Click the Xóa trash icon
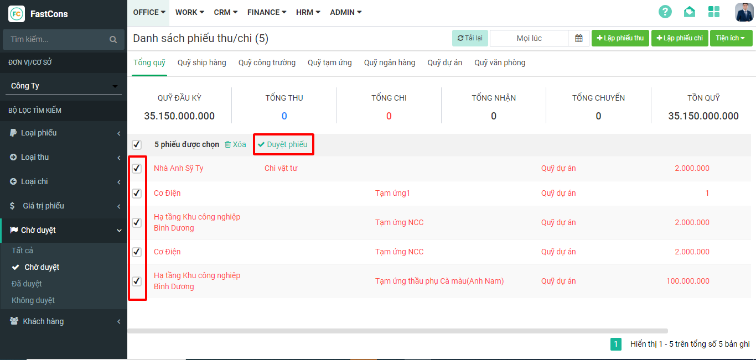Image resolution: width=756 pixels, height=360 pixels. pos(228,145)
